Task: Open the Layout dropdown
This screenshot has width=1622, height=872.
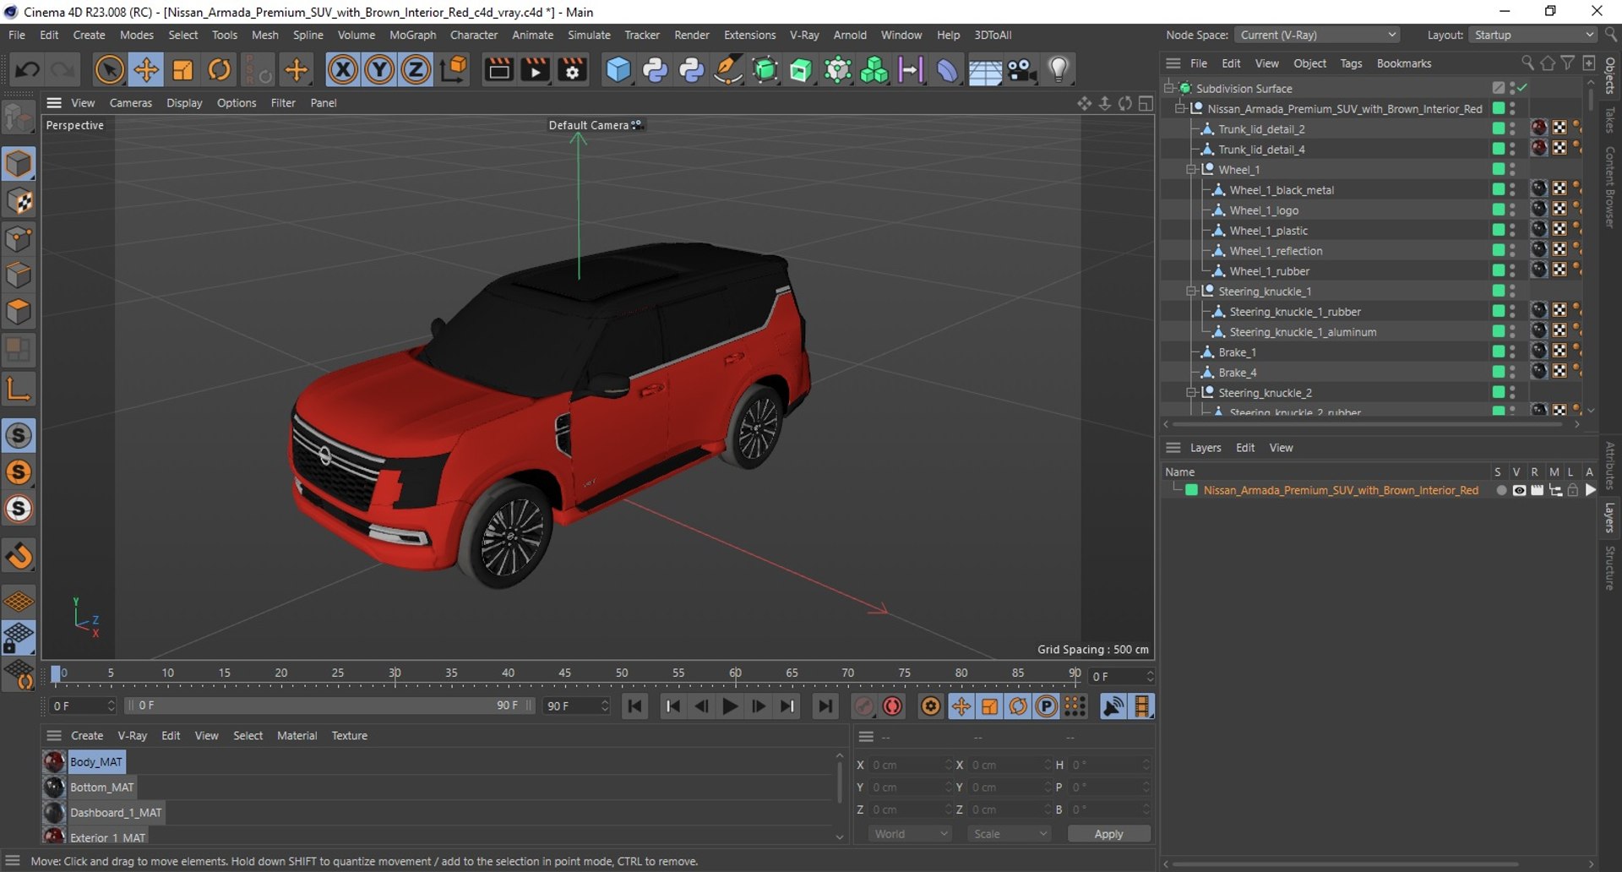Action: coord(1533,35)
